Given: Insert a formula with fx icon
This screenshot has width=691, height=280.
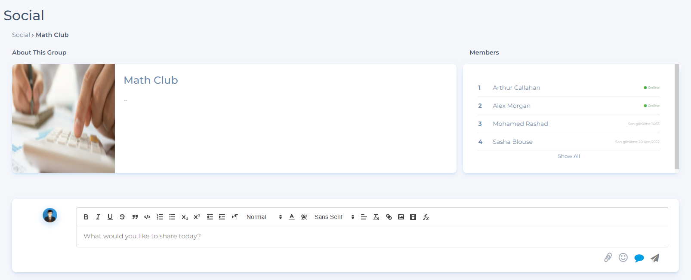Looking at the screenshot, I should click(x=426, y=217).
